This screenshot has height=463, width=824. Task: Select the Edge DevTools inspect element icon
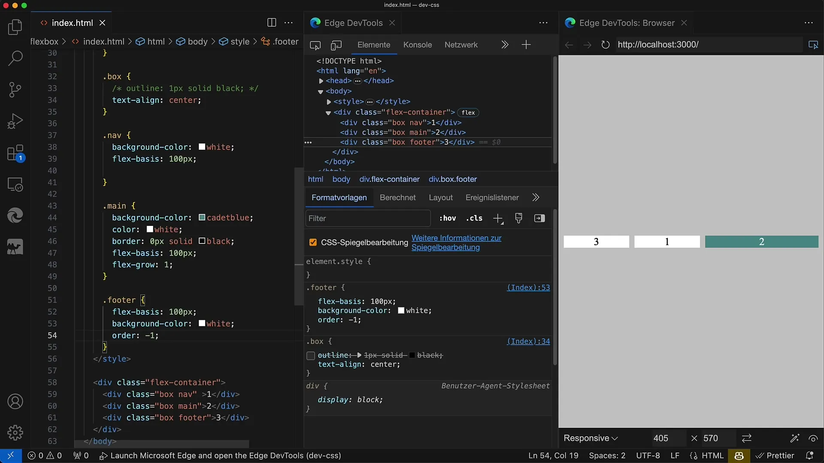tap(315, 45)
